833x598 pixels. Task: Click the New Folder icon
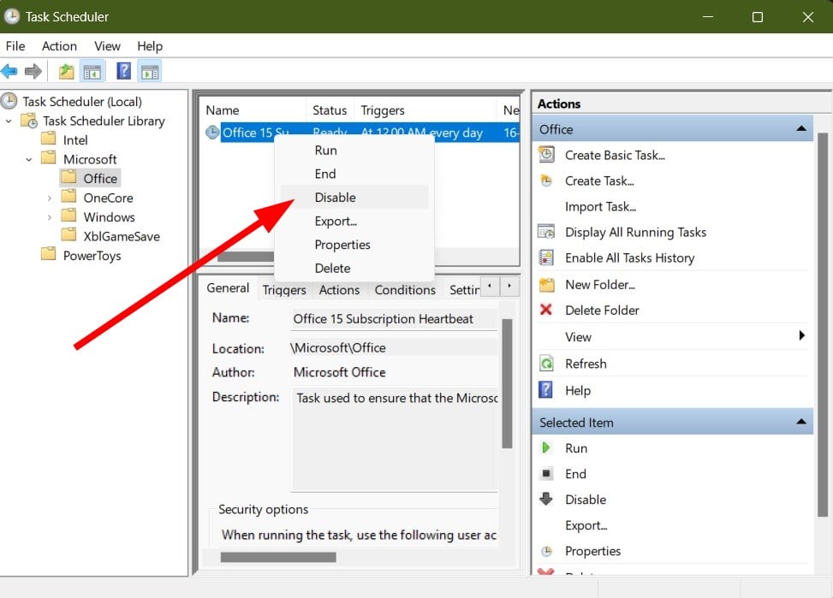coord(547,285)
